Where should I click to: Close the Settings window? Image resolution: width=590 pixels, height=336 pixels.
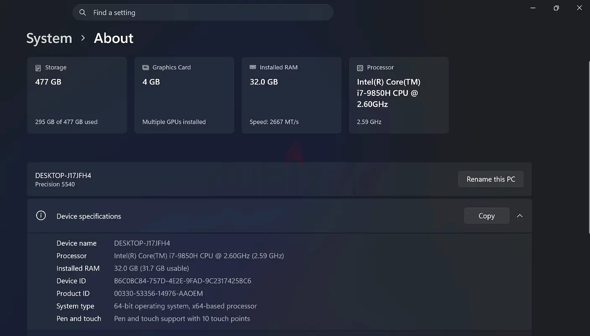580,8
